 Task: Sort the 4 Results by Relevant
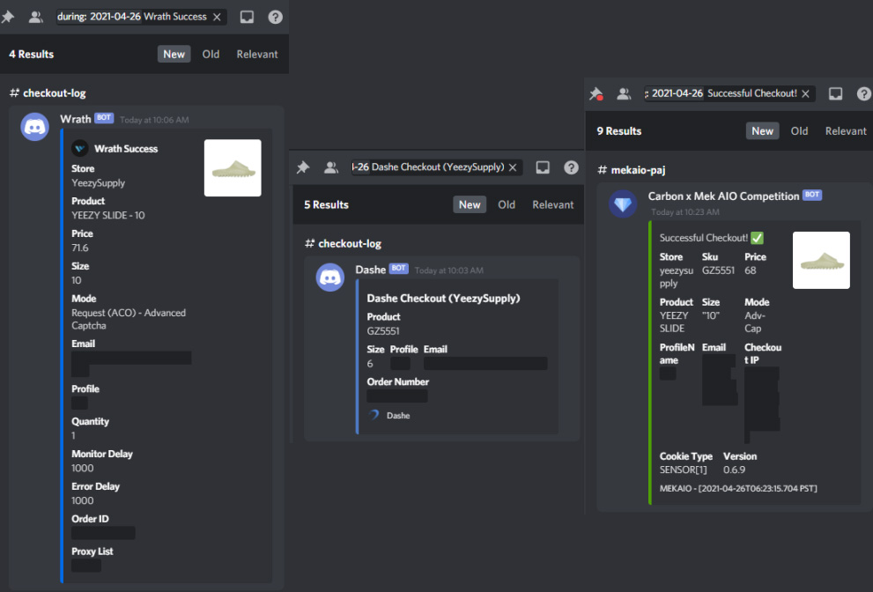pos(256,54)
